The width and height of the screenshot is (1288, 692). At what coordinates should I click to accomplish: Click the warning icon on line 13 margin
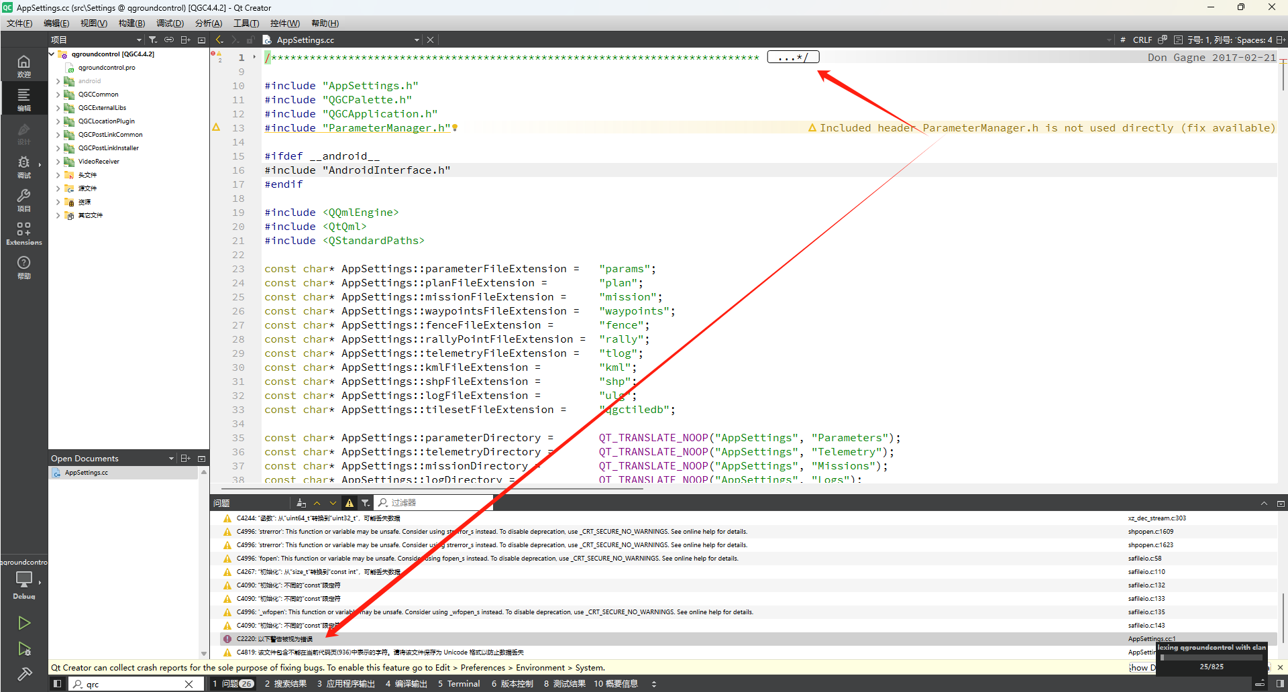(216, 127)
